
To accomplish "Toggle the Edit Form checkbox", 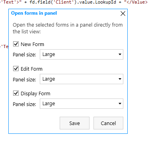I will 16,68.
